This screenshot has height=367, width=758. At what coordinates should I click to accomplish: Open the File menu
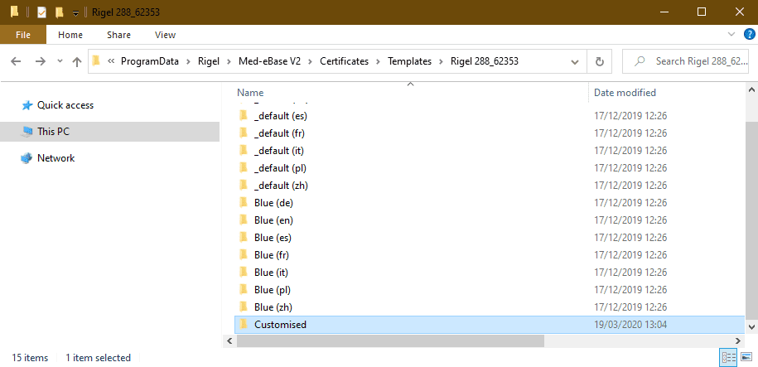tap(22, 35)
